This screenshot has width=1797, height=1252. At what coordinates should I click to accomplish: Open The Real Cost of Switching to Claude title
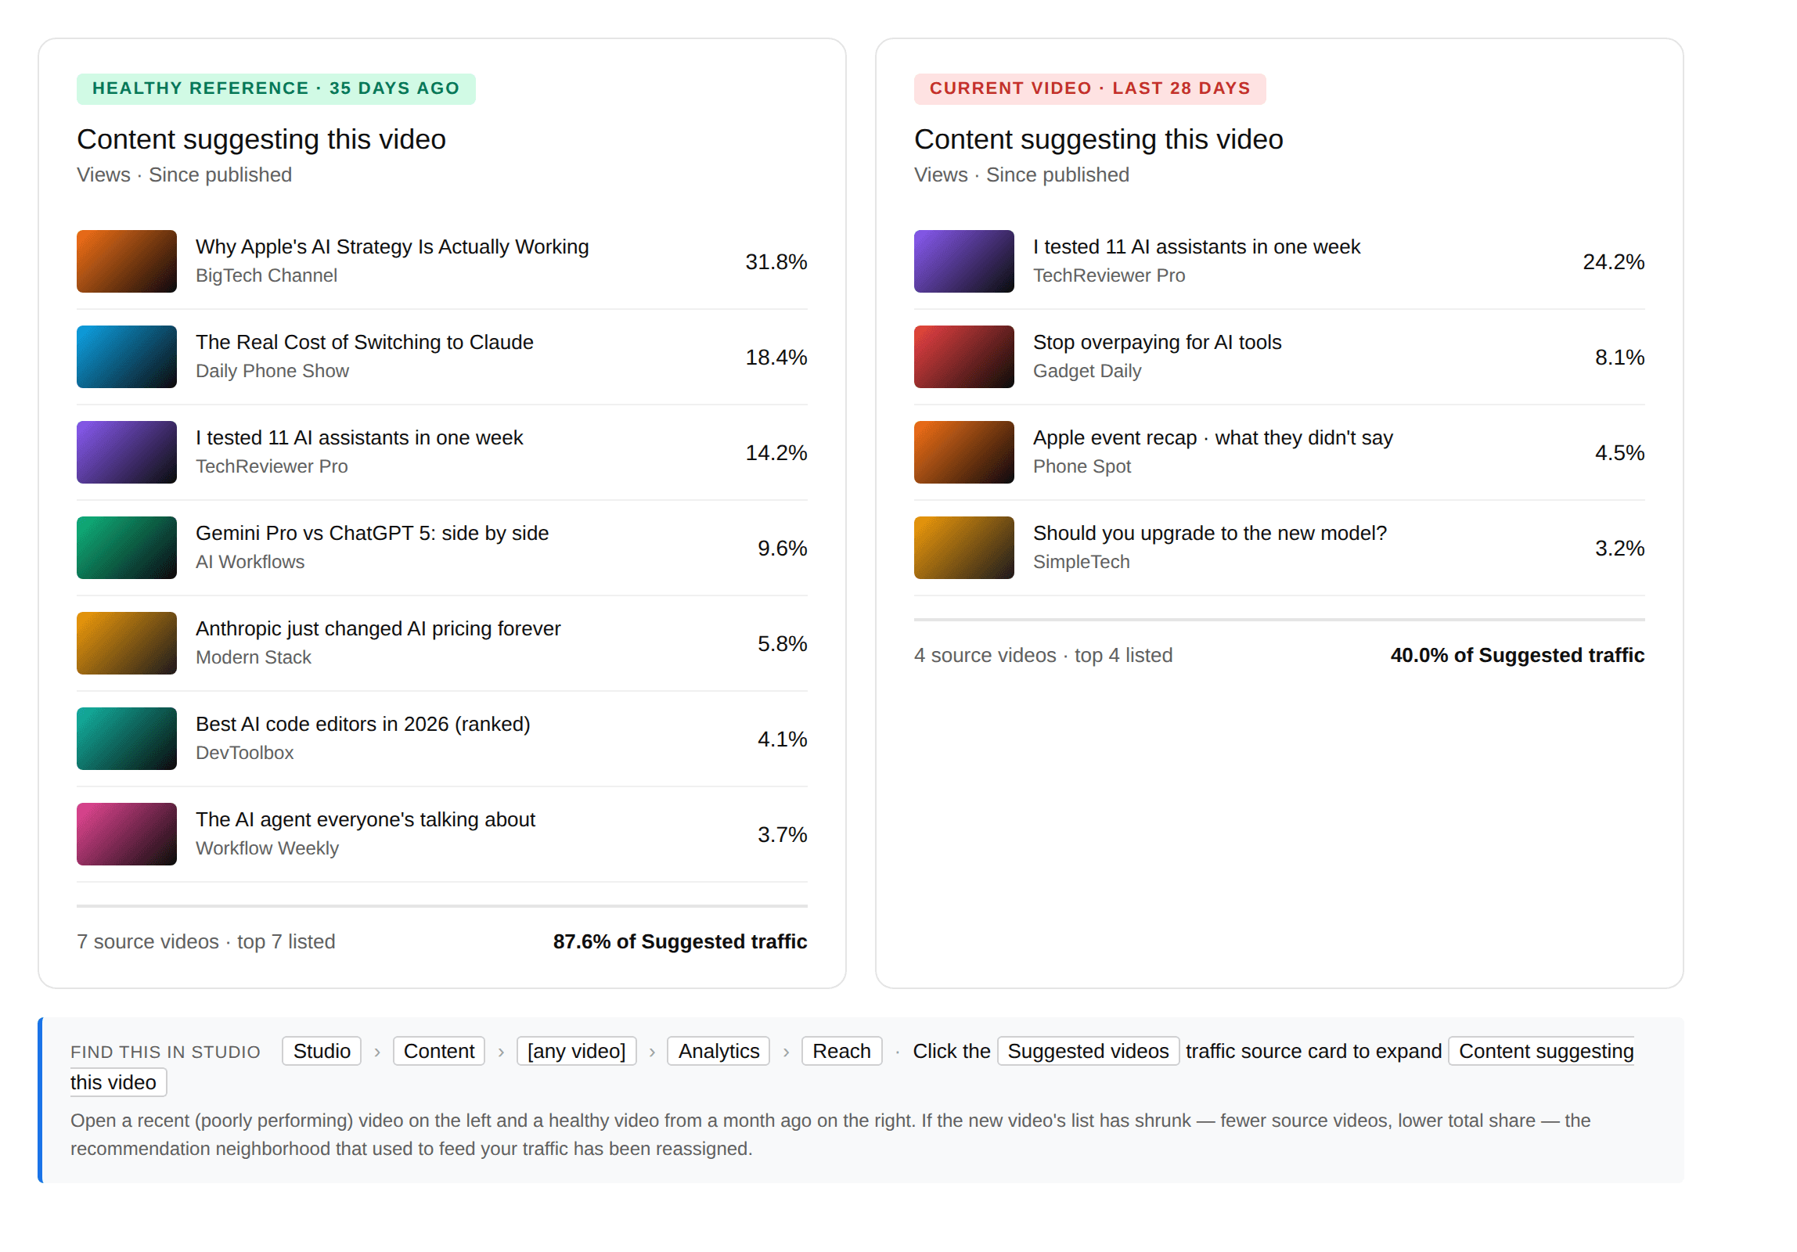pyautogui.click(x=365, y=342)
